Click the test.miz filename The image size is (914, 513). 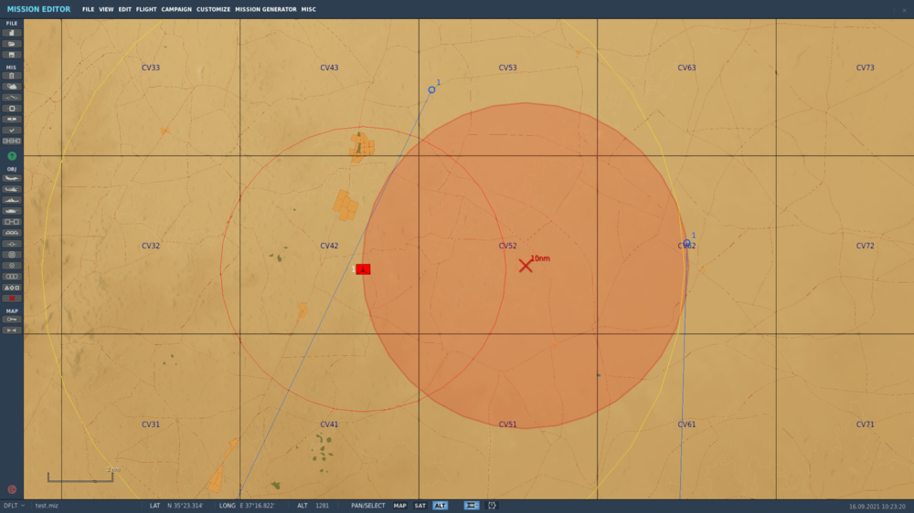click(47, 506)
